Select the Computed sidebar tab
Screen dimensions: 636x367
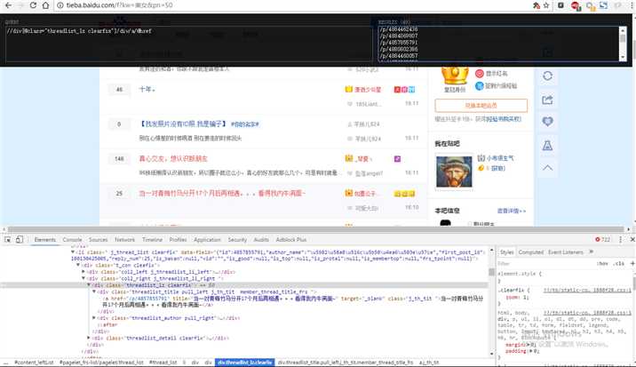(531, 252)
